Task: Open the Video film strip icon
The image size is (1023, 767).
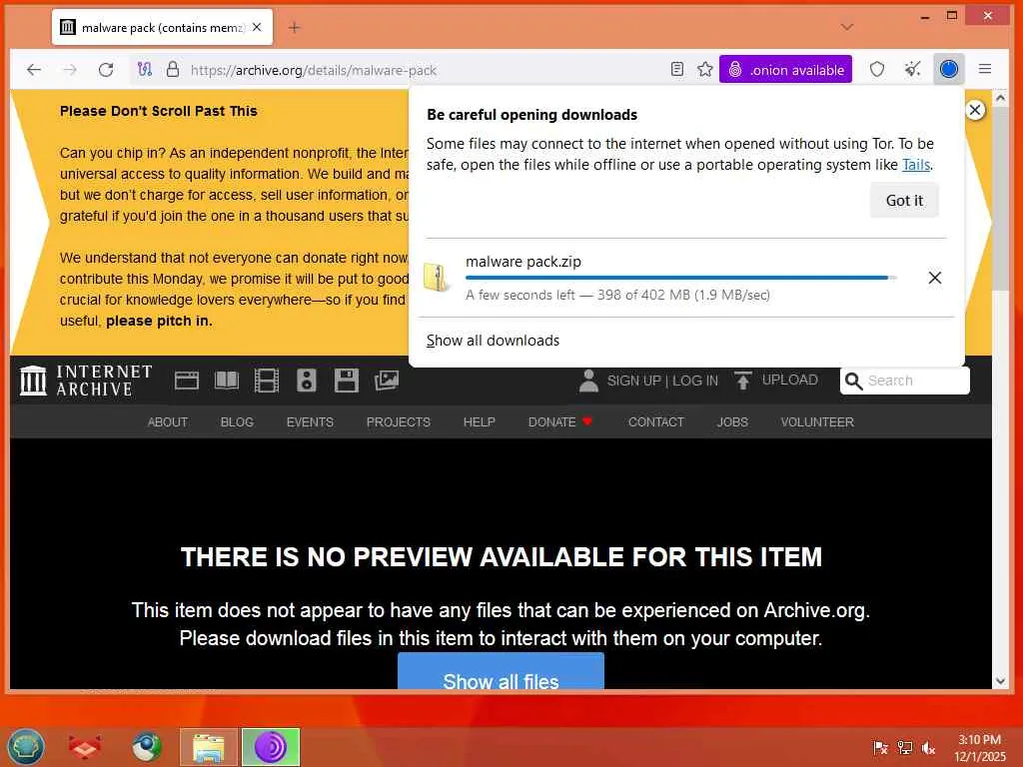Action: point(266,381)
